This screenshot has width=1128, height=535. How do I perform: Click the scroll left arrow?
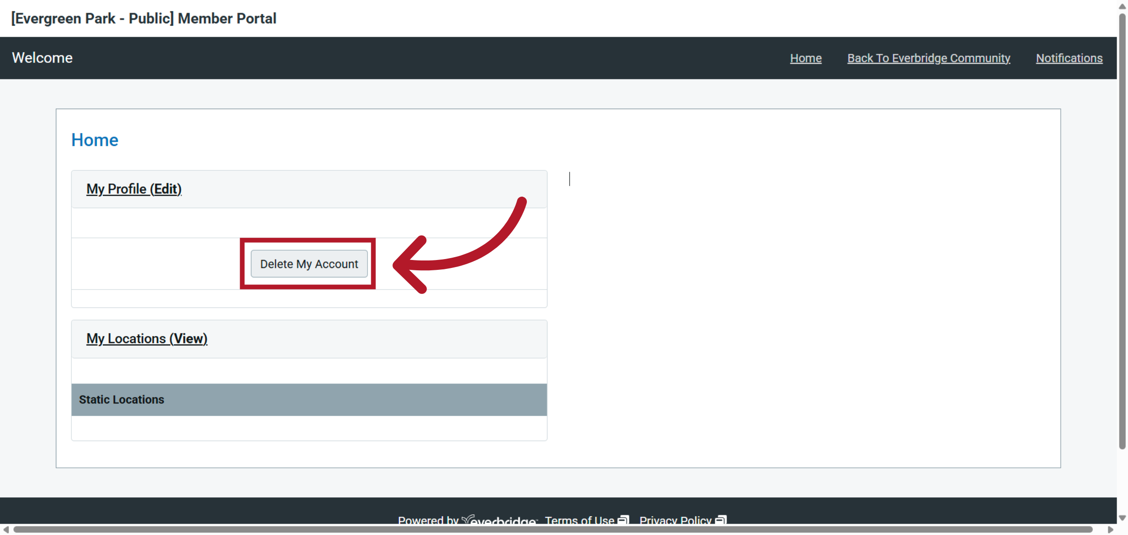pyautogui.click(x=6, y=529)
